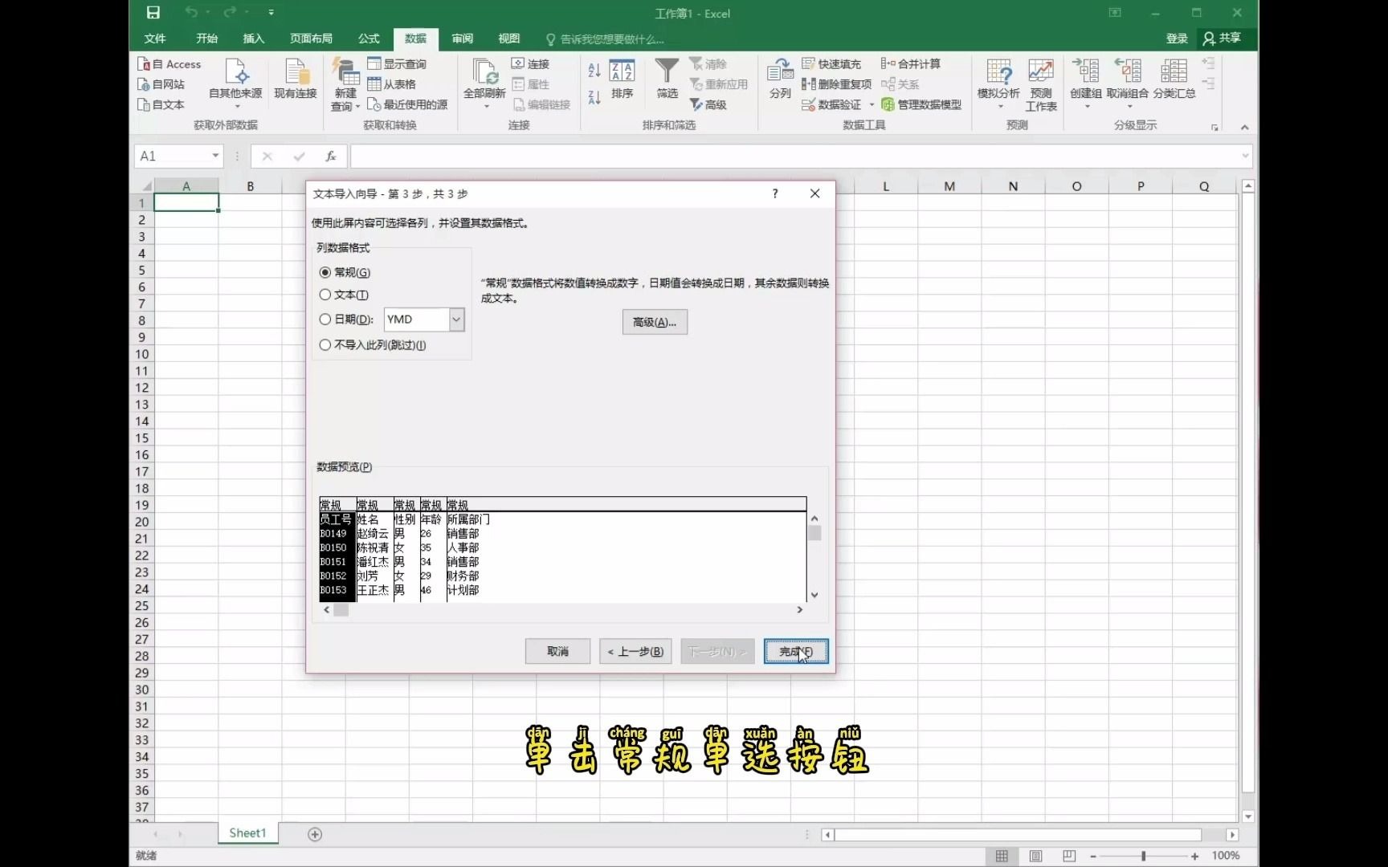Switch to Normal view icon in status bar
The width and height of the screenshot is (1388, 867).
(x=1002, y=856)
